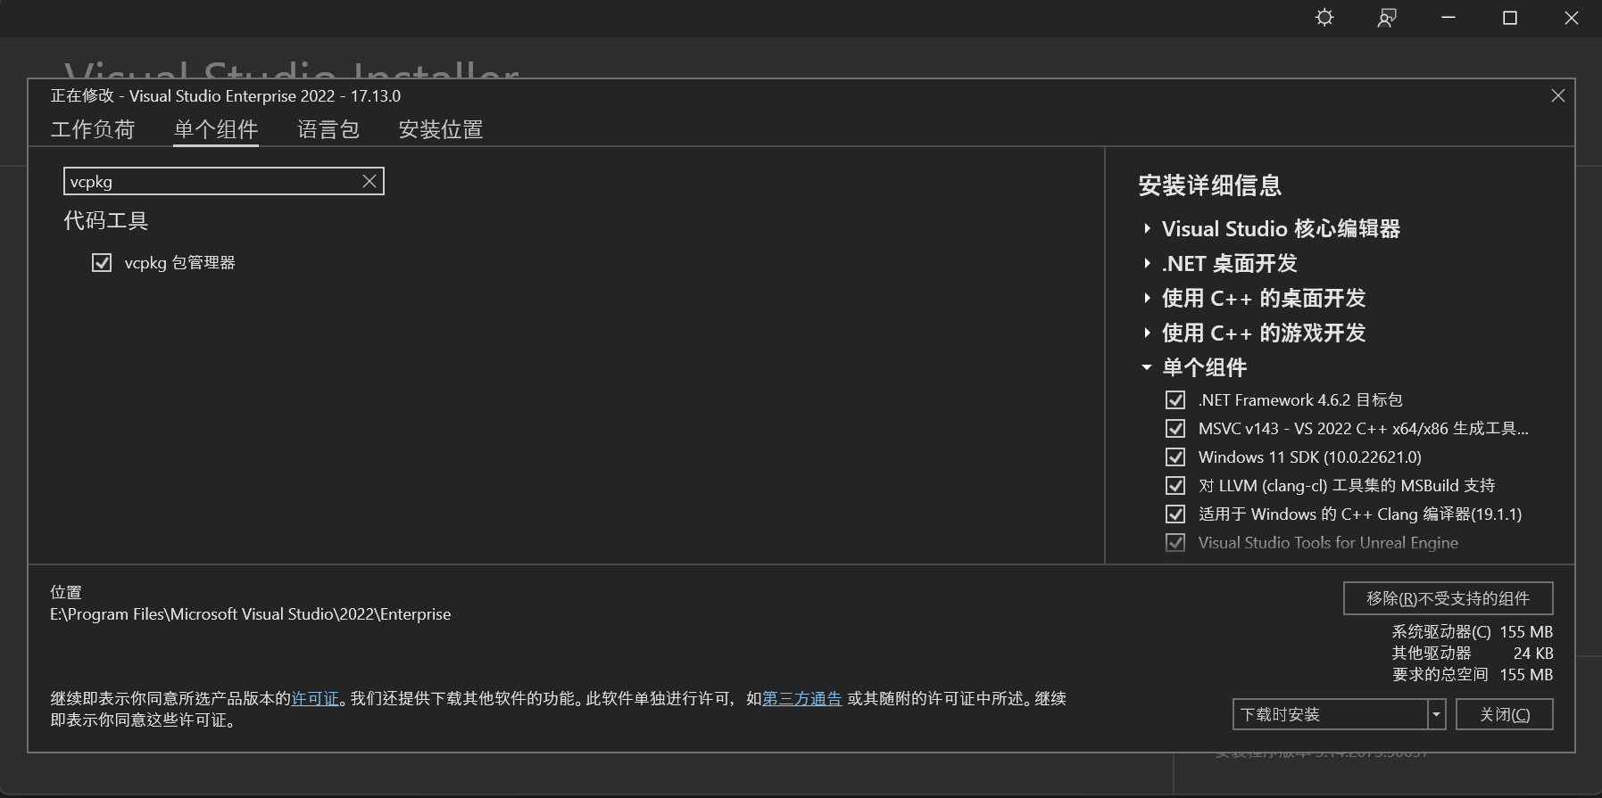Viewport: 1602px width, 798px height.
Task: Clear the vcpkg search box with X
Action: 369,181
